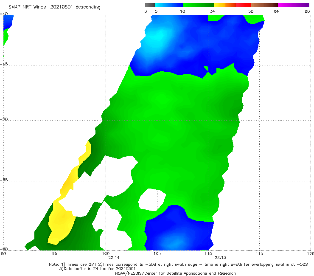
Task: Click the note line starting 'Note: 1) Times are GMT'
Action: [x=178, y=265]
